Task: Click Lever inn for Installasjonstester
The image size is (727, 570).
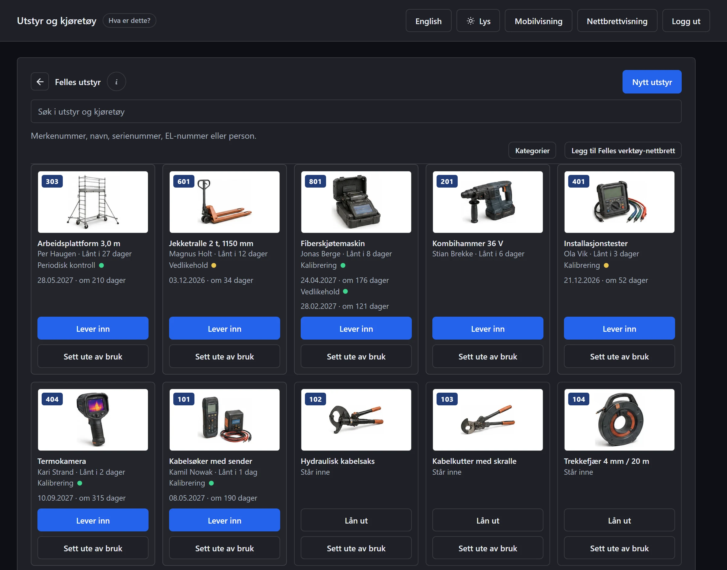Action: coord(620,328)
